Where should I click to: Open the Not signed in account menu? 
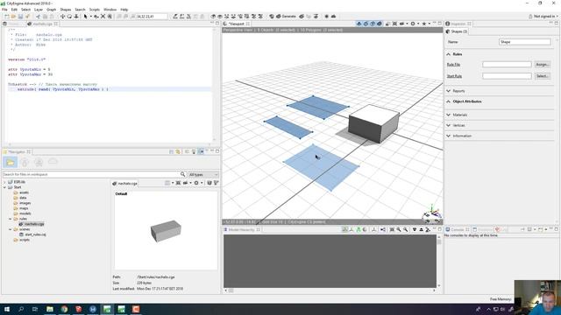pos(543,17)
